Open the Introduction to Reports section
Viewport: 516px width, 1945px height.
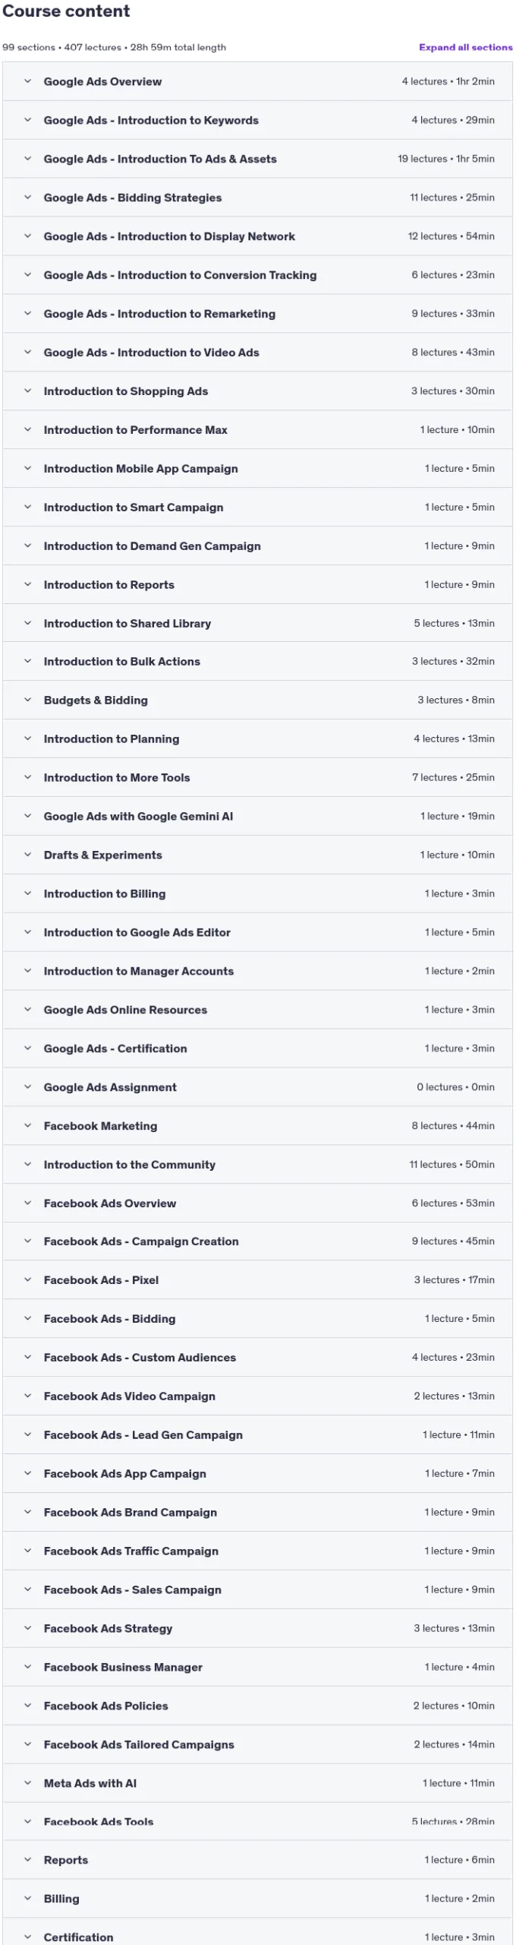(x=257, y=585)
